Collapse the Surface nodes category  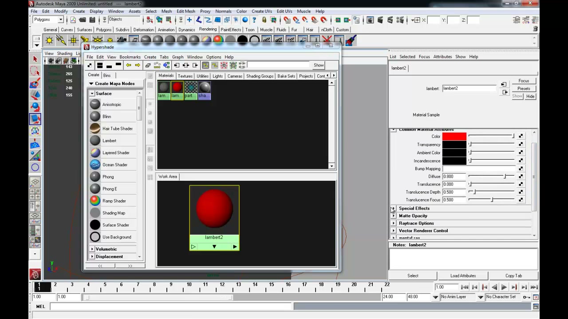click(92, 93)
